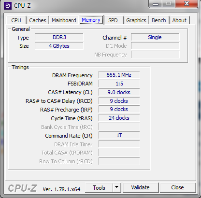Open the Caches tab

pyautogui.click(x=38, y=20)
